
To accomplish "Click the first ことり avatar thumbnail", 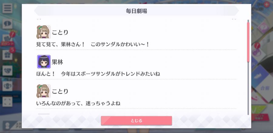I will point(43,32).
